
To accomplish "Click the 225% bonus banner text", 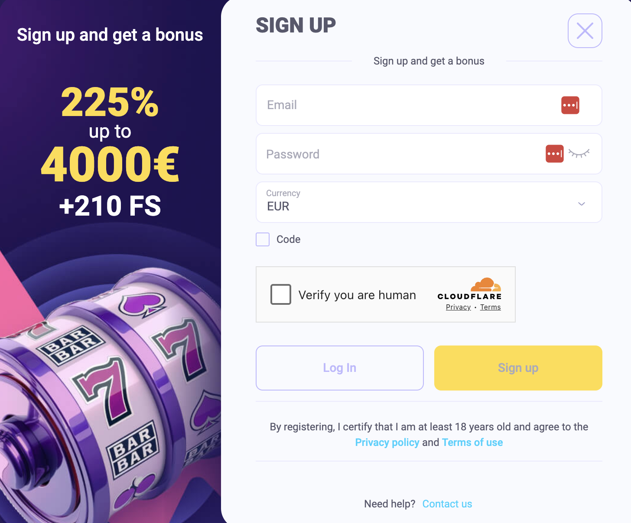I will pyautogui.click(x=110, y=102).
